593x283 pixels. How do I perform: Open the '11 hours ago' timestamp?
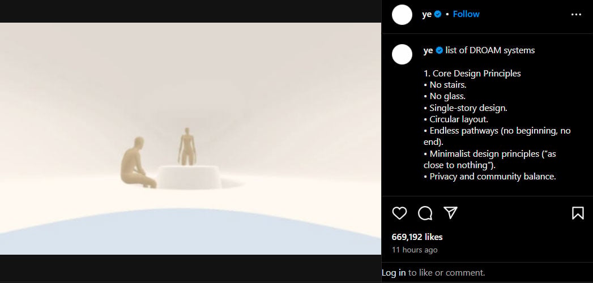point(415,250)
